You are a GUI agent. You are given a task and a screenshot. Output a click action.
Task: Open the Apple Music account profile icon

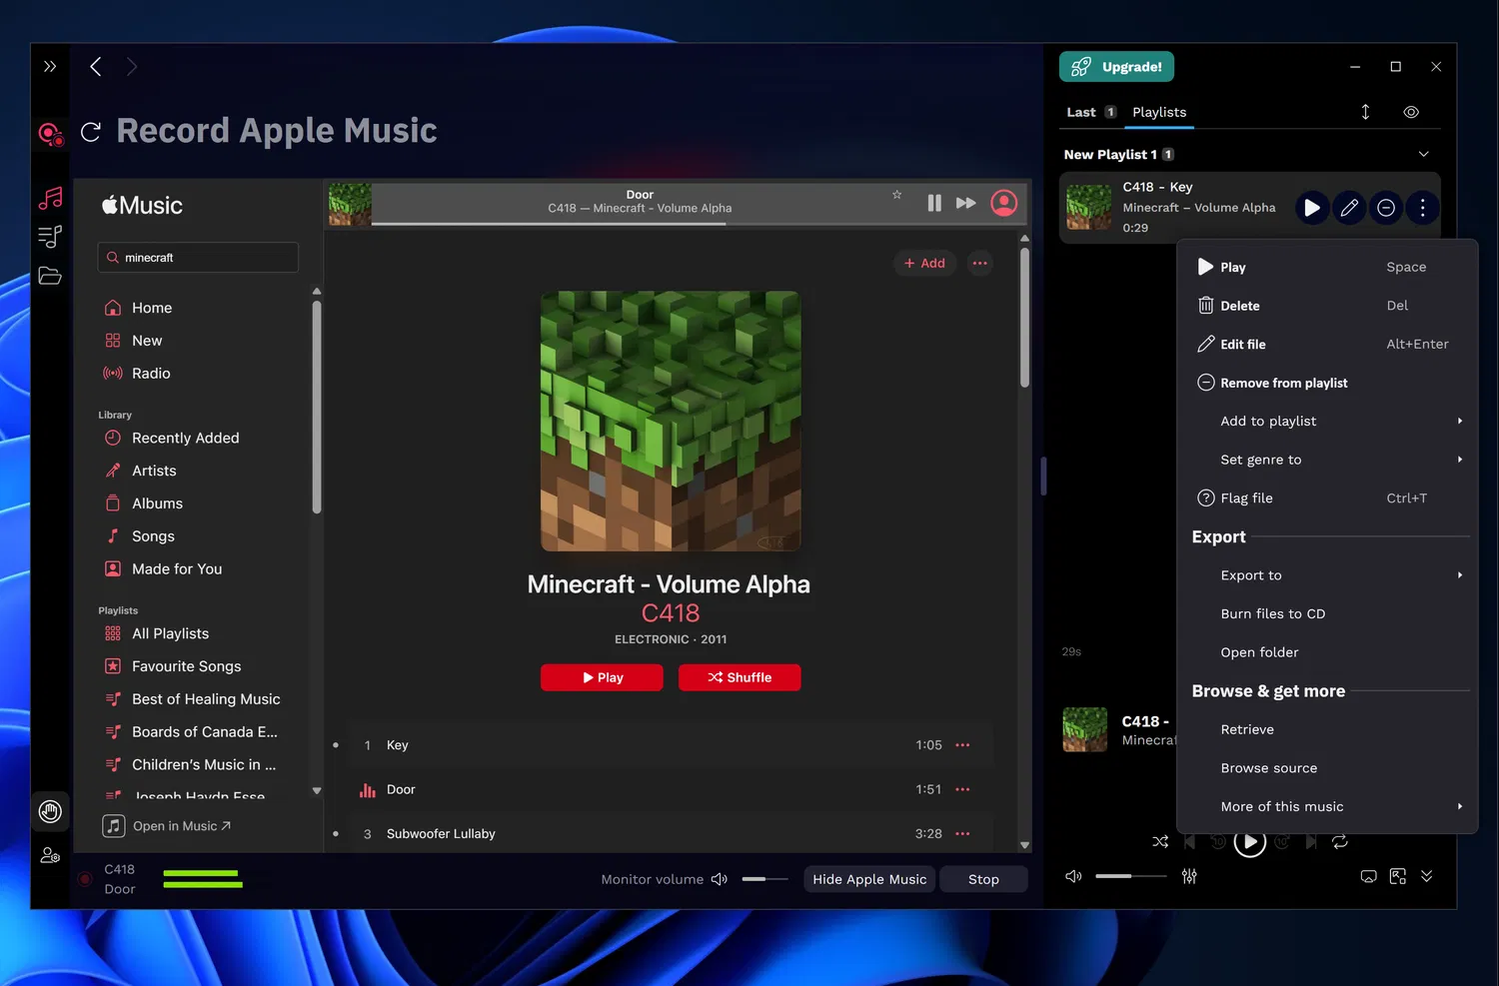(1003, 203)
